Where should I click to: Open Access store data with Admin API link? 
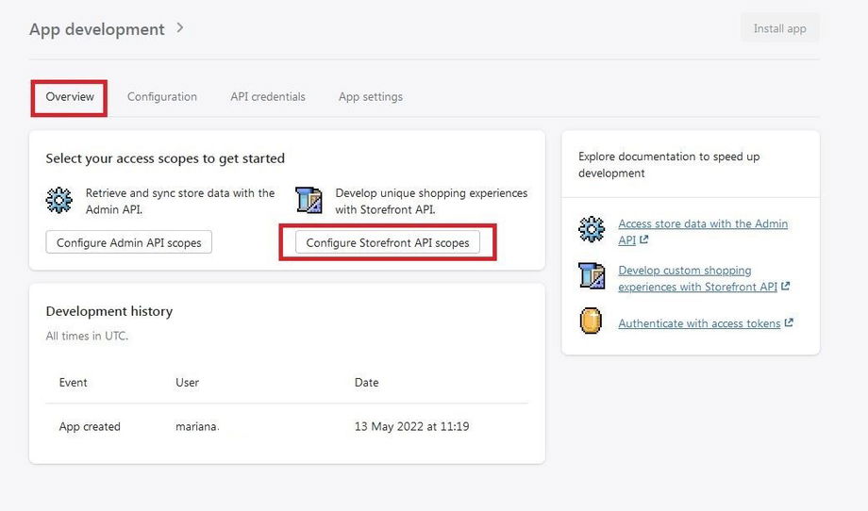click(x=702, y=224)
